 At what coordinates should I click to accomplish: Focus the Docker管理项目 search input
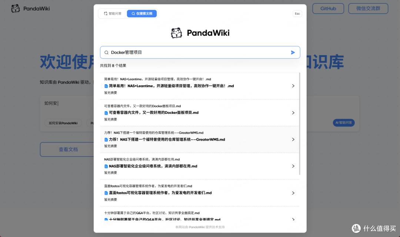(200, 52)
